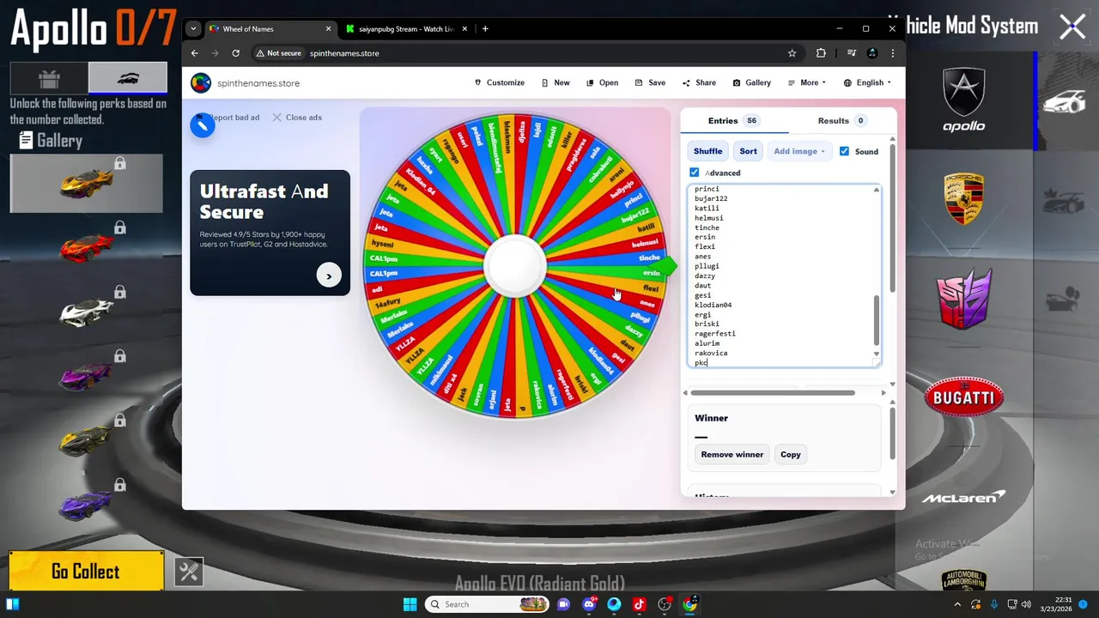Create a New wheel
The height and width of the screenshot is (618, 1099).
pyautogui.click(x=556, y=82)
